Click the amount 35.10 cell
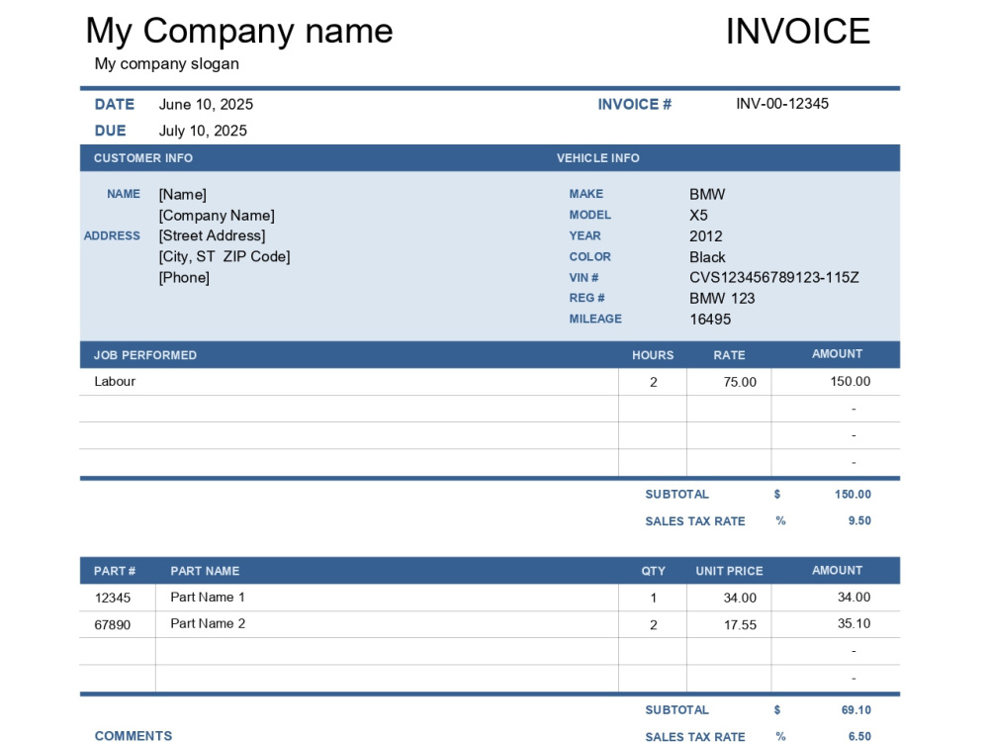Viewport: 989px width, 742px height. [x=836, y=624]
